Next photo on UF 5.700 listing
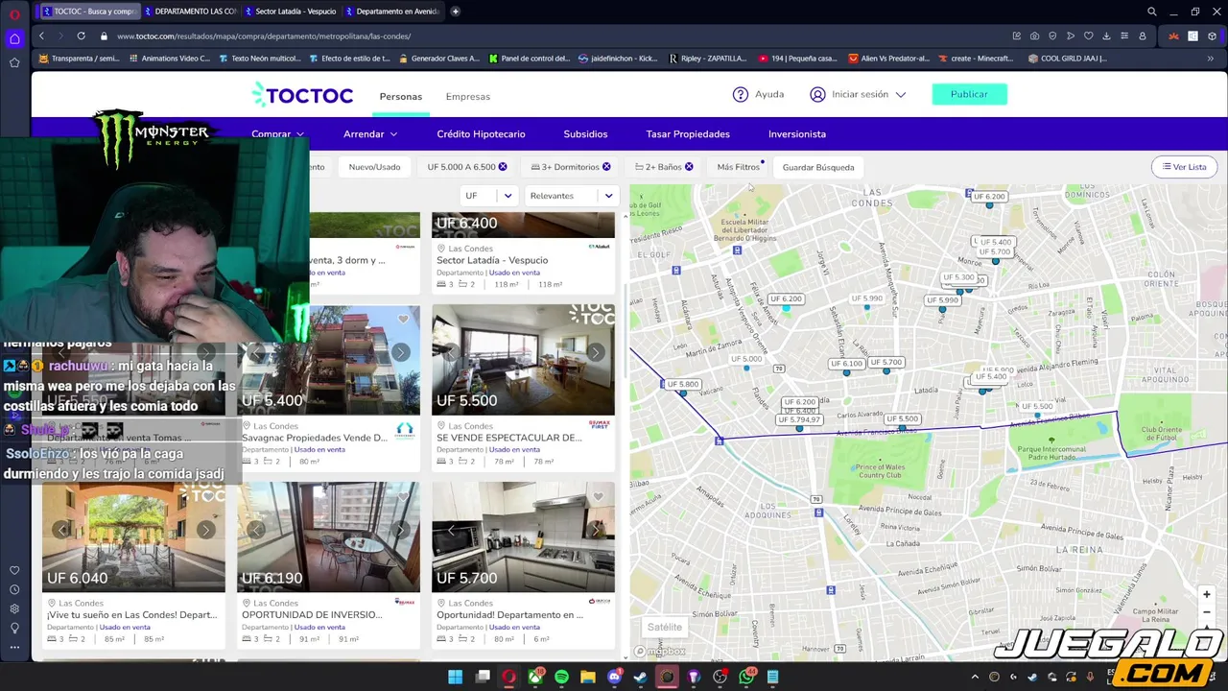Screen dimensions: 1228x691 595,530
